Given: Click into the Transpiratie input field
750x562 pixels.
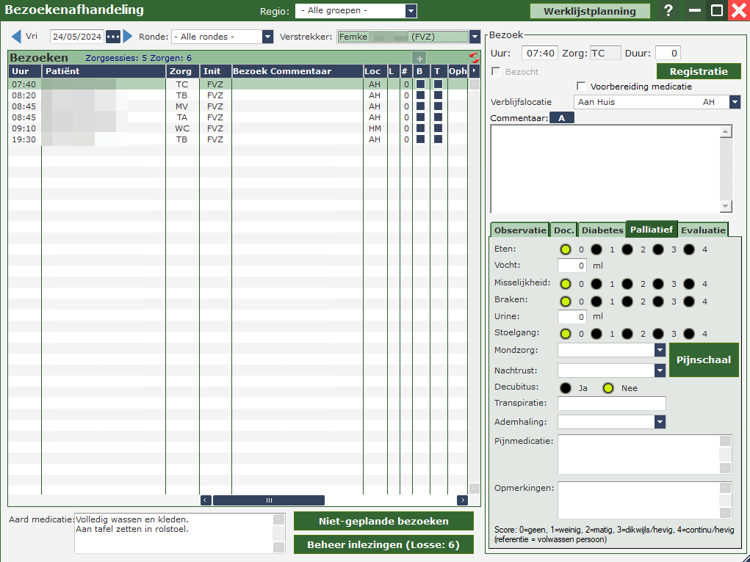Looking at the screenshot, I should click(611, 404).
